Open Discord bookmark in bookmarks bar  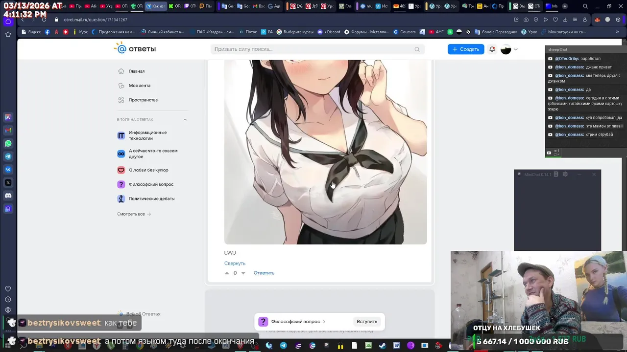329,32
